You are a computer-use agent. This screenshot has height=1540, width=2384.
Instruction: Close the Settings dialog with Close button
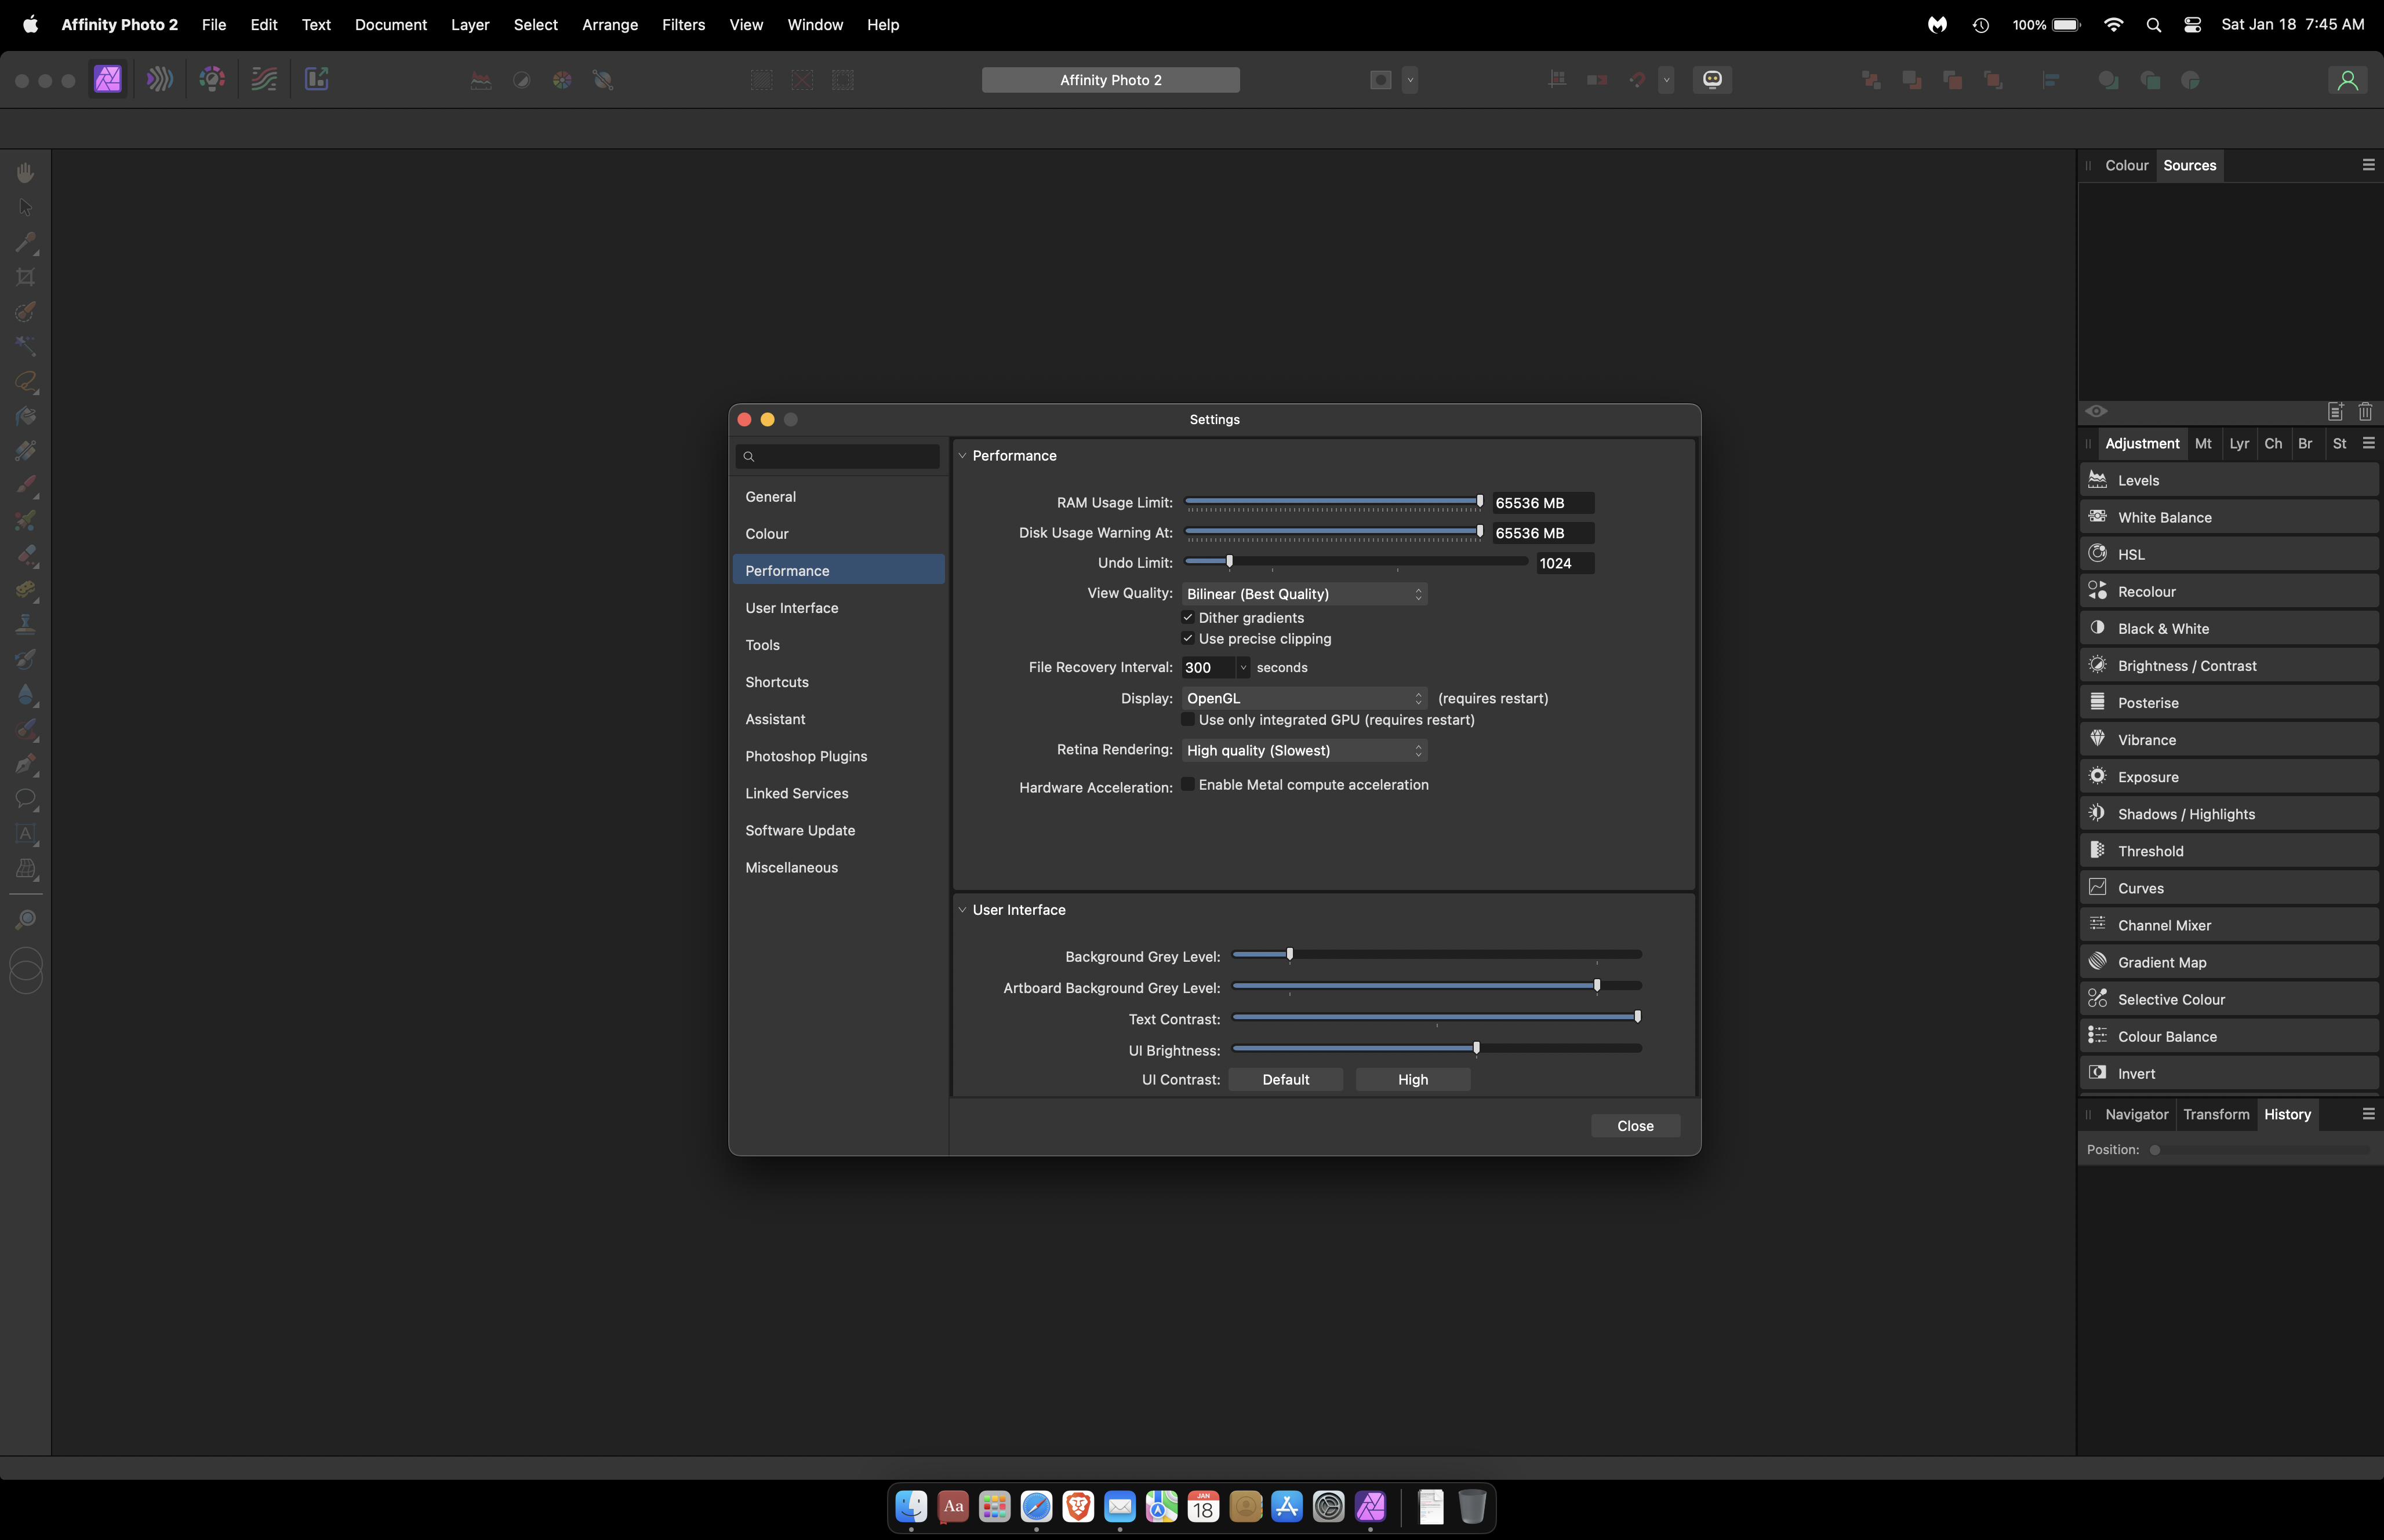pos(1635,1126)
